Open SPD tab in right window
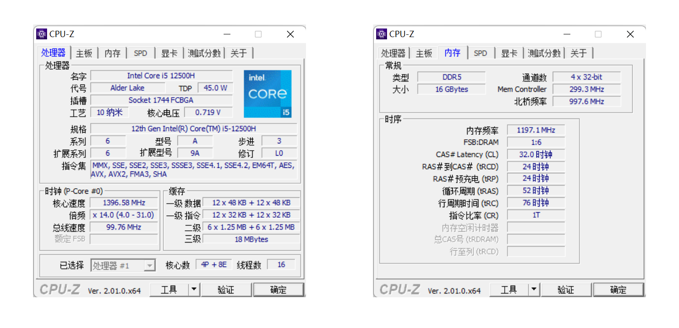The width and height of the screenshot is (679, 328). (x=480, y=53)
